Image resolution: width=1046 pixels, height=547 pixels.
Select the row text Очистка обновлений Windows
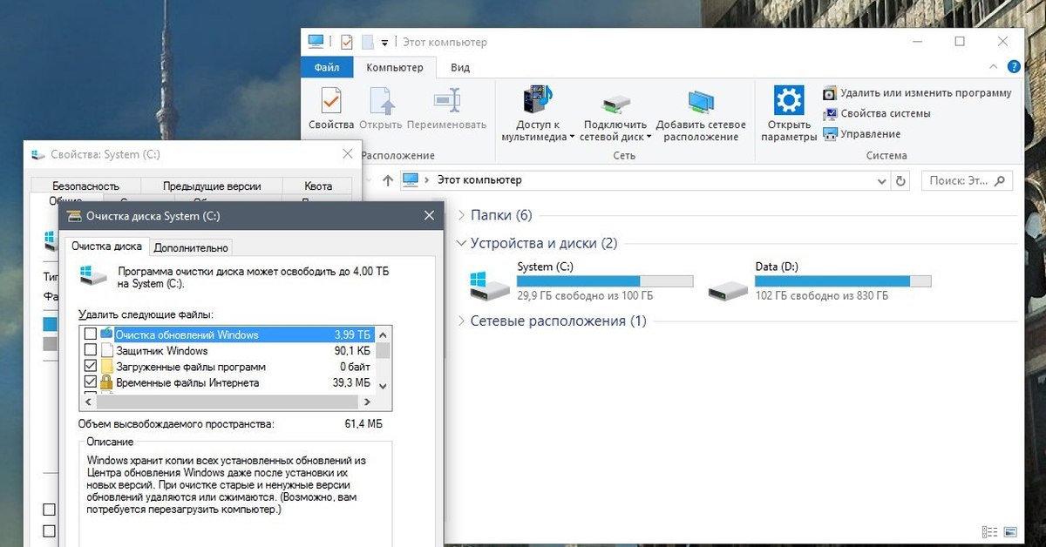(x=187, y=334)
